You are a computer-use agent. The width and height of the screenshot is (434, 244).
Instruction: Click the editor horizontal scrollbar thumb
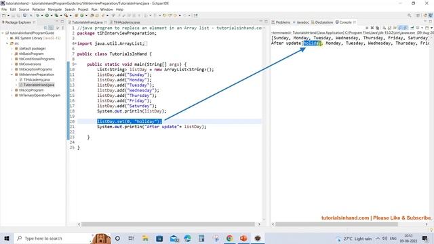tap(167, 224)
